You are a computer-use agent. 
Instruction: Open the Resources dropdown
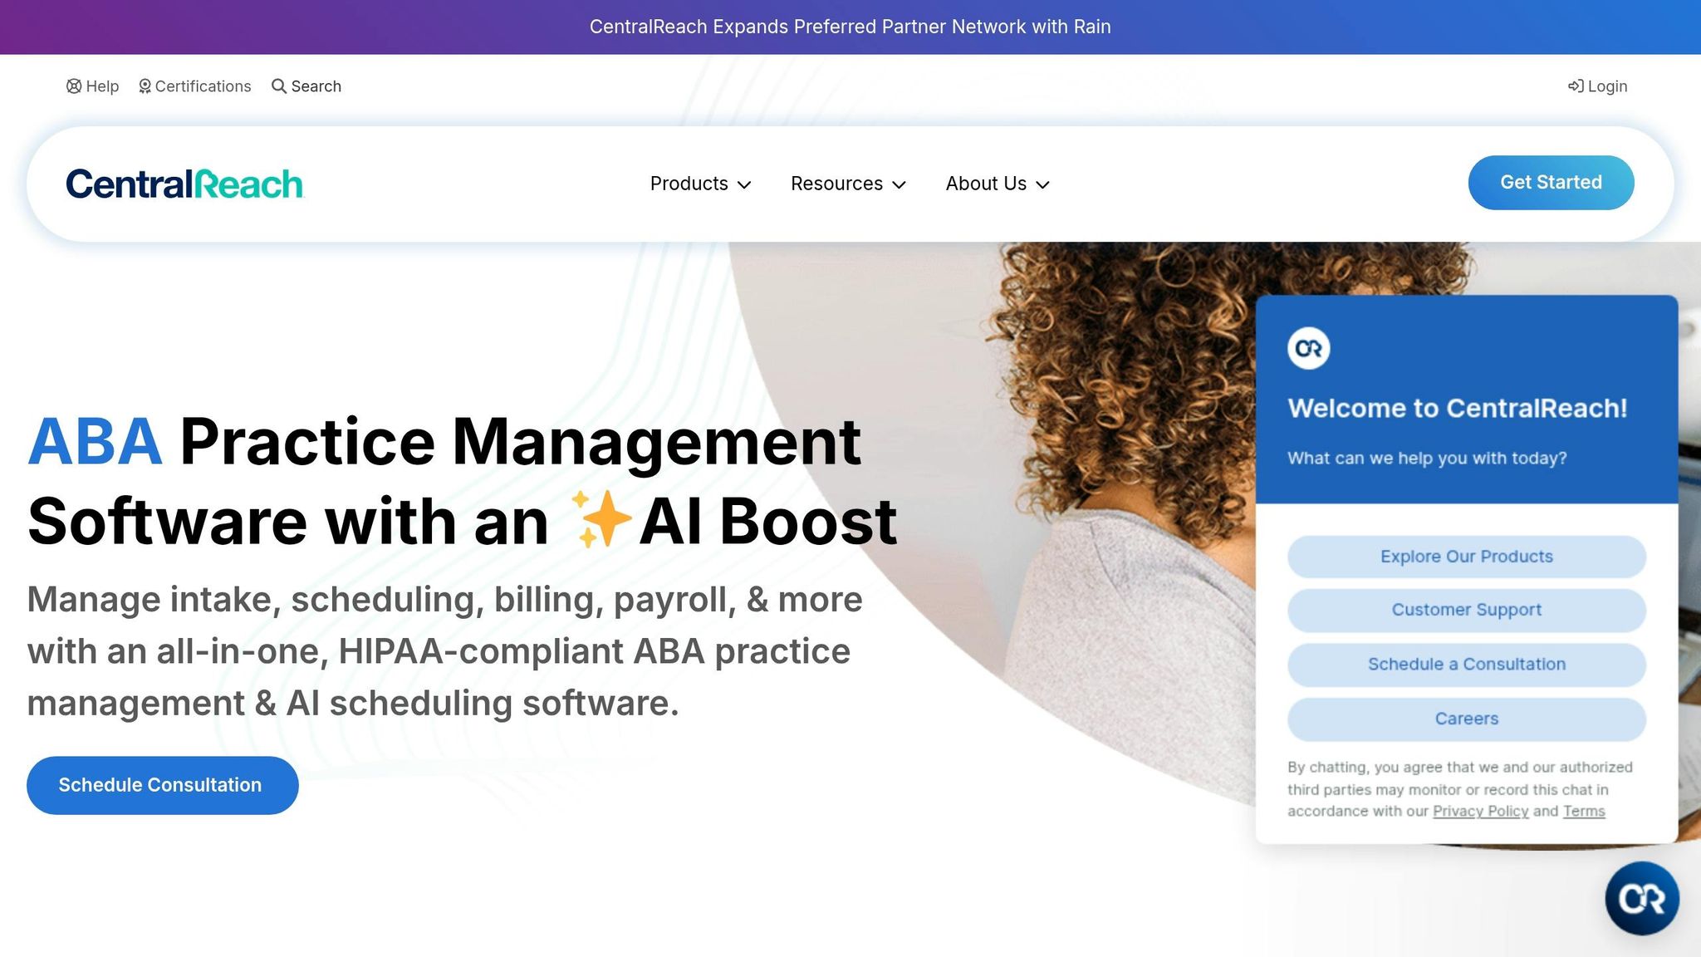click(x=900, y=185)
